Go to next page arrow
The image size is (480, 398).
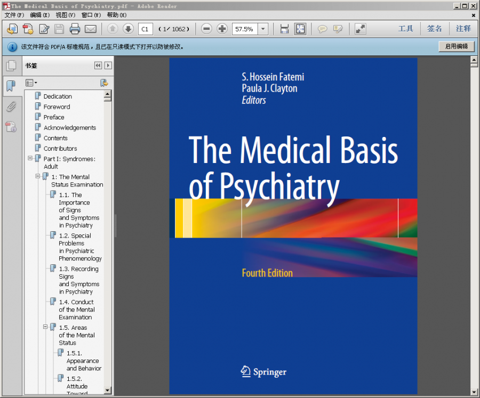pyautogui.click(x=128, y=29)
